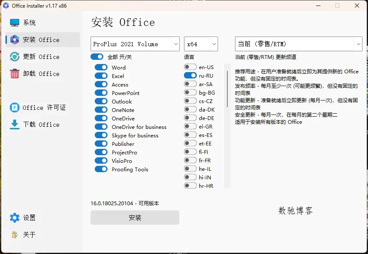Switch off PowerPoint
The height and width of the screenshot is (254, 368).
pos(101,93)
